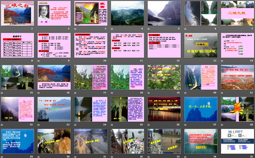Click the animation star below slide 9

[x=39, y=61]
